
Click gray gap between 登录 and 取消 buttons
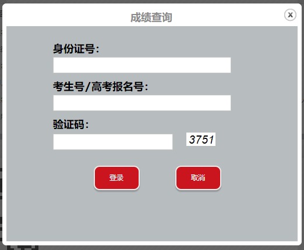tap(157, 178)
